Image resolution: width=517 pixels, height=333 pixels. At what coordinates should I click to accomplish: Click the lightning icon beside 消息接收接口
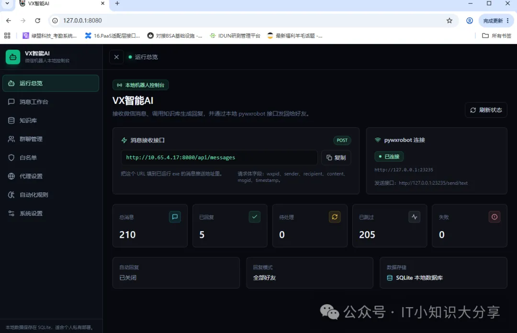click(124, 141)
